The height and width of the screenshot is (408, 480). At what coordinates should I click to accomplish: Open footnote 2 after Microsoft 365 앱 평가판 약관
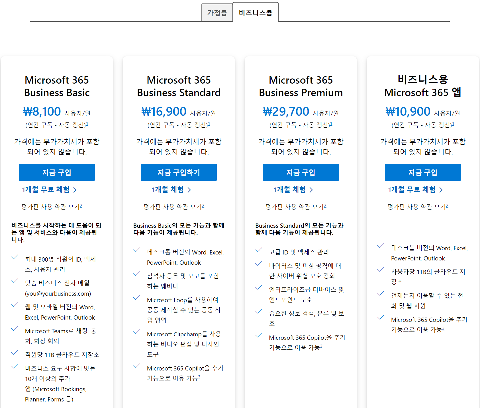(x=447, y=206)
